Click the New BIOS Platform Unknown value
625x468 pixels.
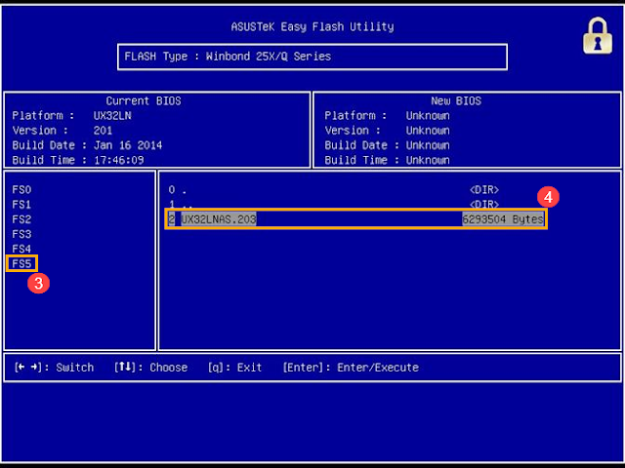[x=428, y=116]
